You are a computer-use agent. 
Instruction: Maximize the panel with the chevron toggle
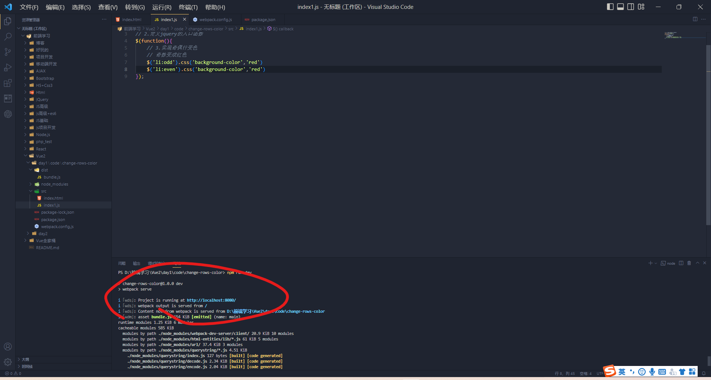pyautogui.click(x=698, y=263)
